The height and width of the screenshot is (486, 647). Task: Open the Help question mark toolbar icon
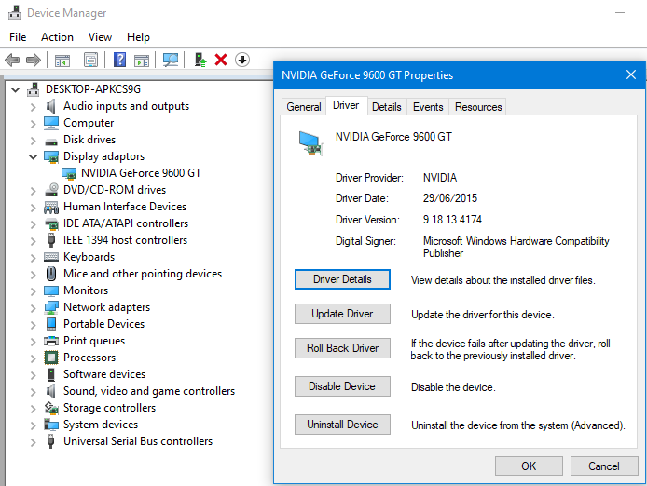(119, 61)
